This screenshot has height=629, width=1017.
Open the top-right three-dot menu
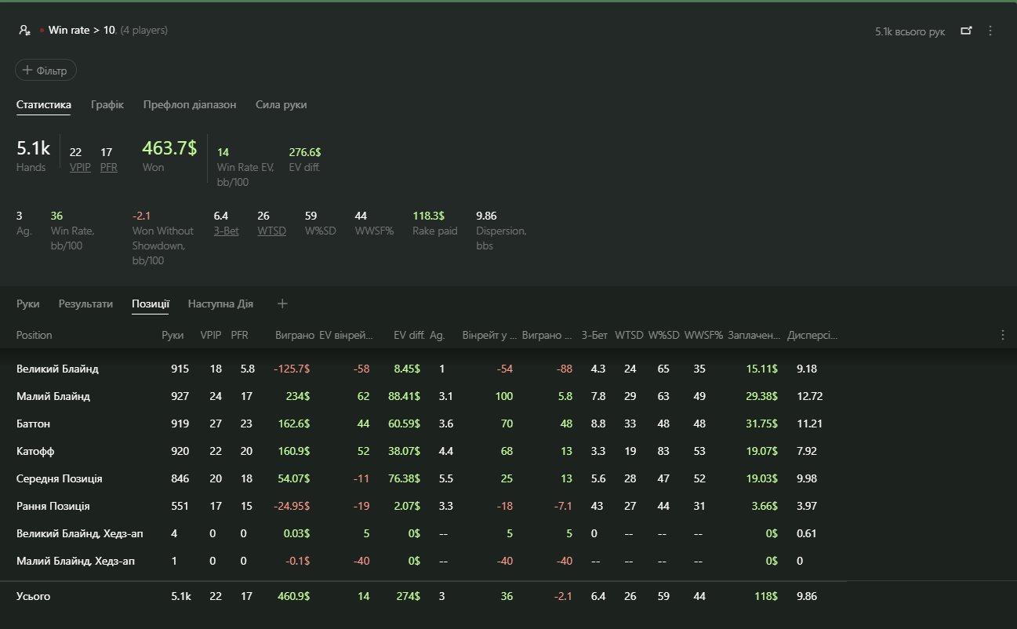point(990,31)
